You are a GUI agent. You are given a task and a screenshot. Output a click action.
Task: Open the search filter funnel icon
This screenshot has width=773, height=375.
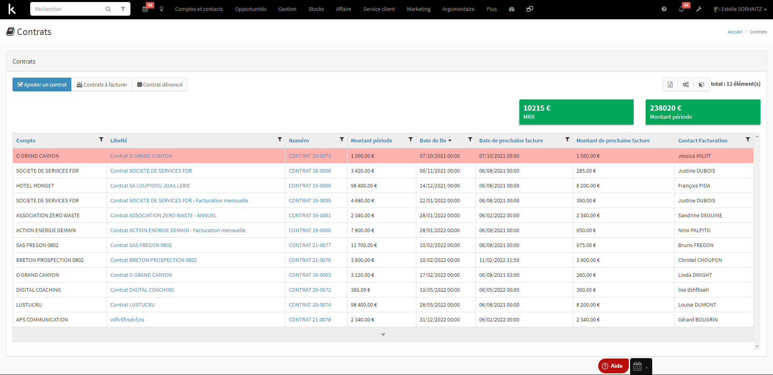(x=123, y=9)
